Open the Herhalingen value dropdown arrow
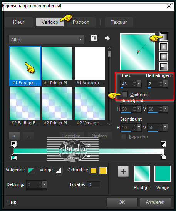This screenshot has height=211, width=176. pos(166,83)
